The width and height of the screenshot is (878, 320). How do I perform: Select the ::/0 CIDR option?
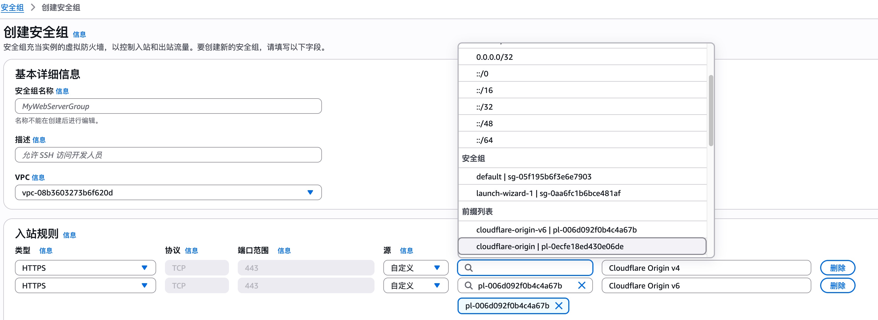point(482,74)
